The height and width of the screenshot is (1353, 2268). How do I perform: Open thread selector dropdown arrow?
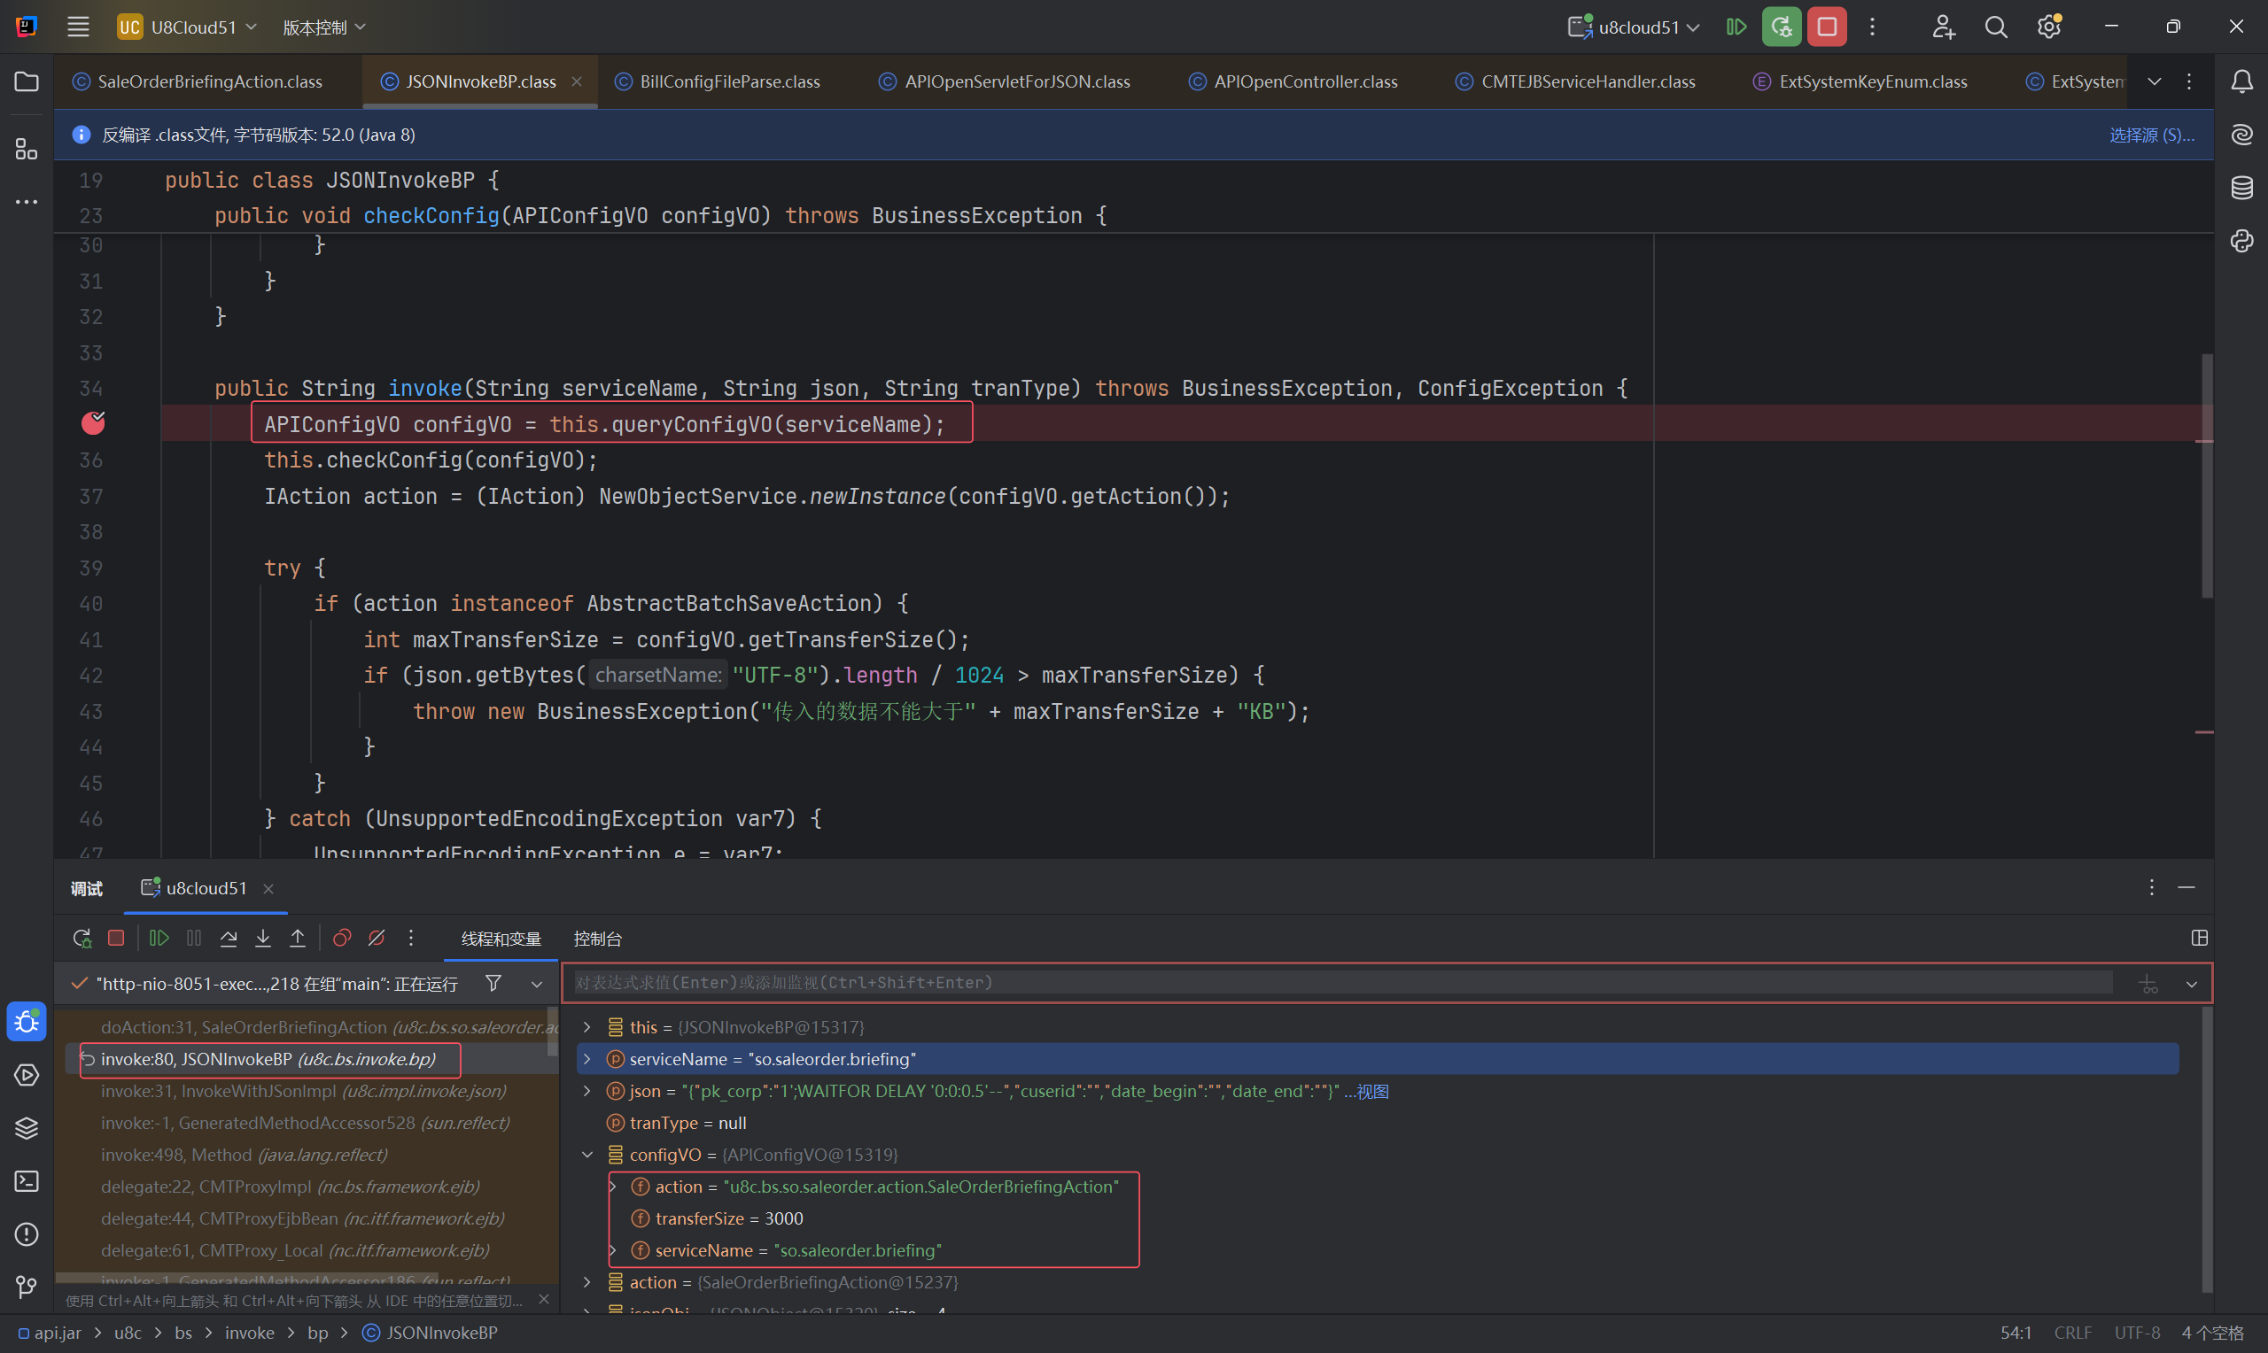[536, 984]
